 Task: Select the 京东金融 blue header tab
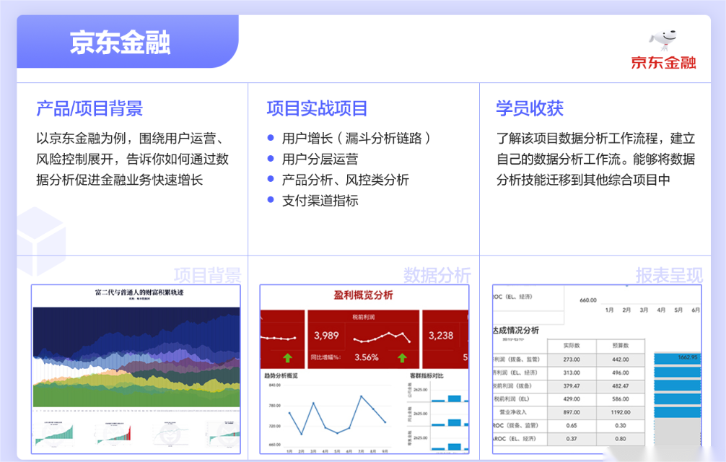pyautogui.click(x=128, y=42)
